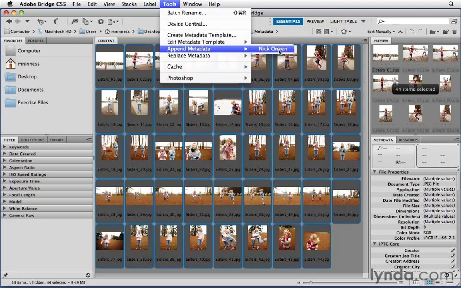Rotate 90 degrees clockwise

pyautogui.click(x=421, y=32)
